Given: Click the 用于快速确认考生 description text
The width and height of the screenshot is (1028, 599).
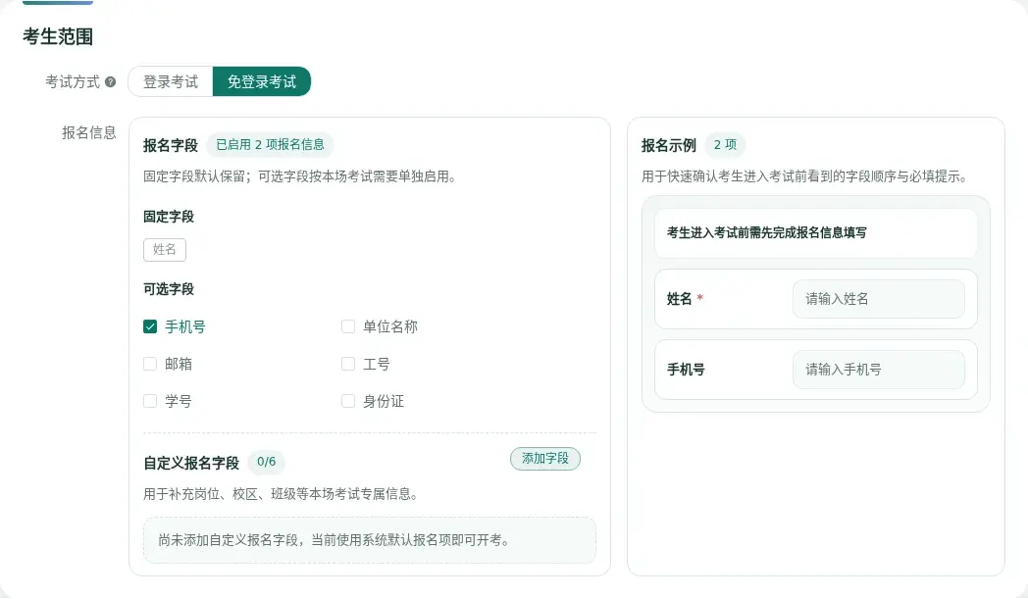Looking at the screenshot, I should coord(805,176).
